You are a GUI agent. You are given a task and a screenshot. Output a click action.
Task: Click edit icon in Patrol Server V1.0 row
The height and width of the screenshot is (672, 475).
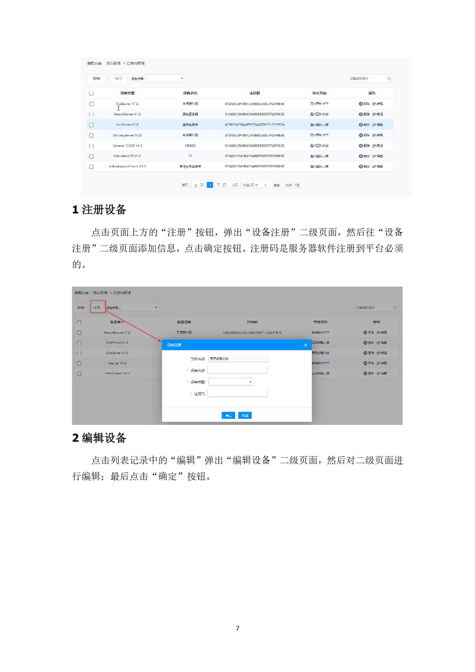[x=378, y=373]
